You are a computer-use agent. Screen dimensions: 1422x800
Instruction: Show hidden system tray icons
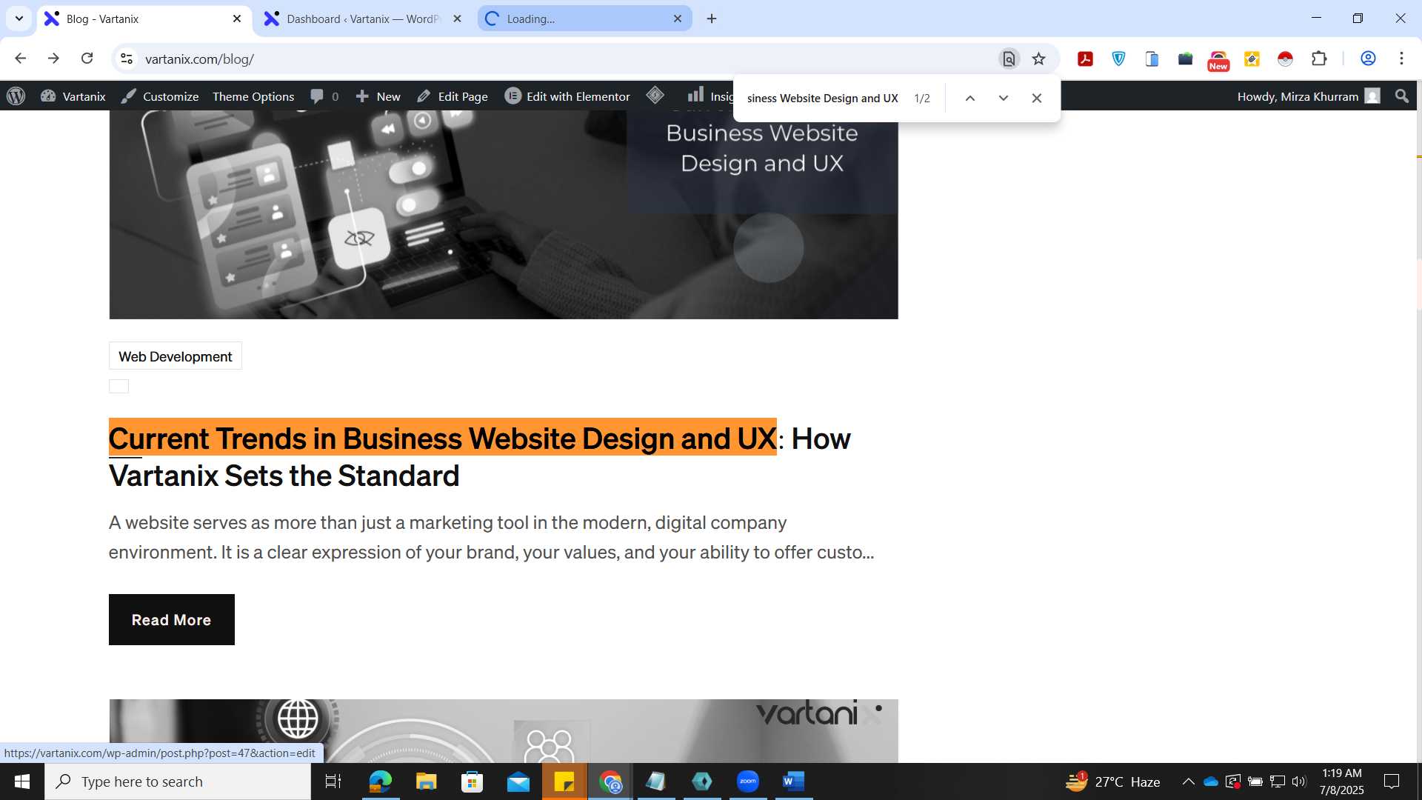pyautogui.click(x=1188, y=781)
